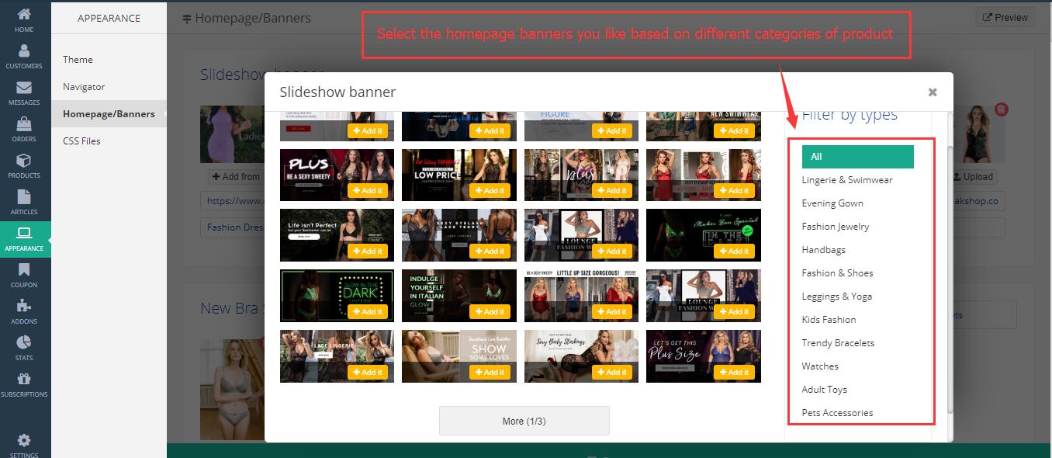Open Addons puzzle icon in sidebar
This screenshot has height=458, width=1052.
coord(24,311)
